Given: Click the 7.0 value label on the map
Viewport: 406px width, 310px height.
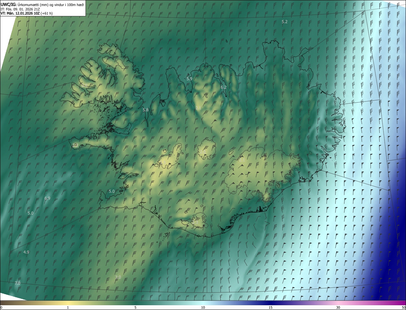Looking at the screenshot, I should (x=17, y=283).
